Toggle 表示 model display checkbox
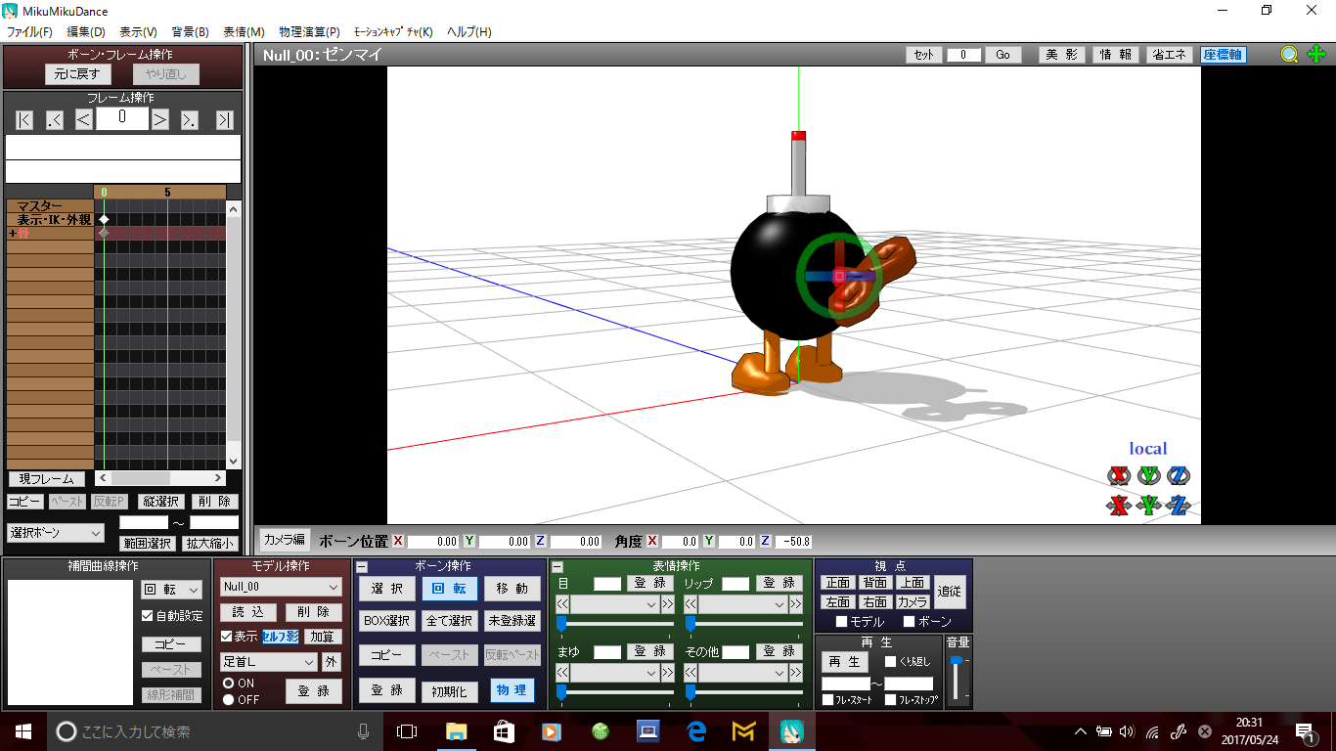Viewport: 1336px width, 751px height. coord(226,637)
